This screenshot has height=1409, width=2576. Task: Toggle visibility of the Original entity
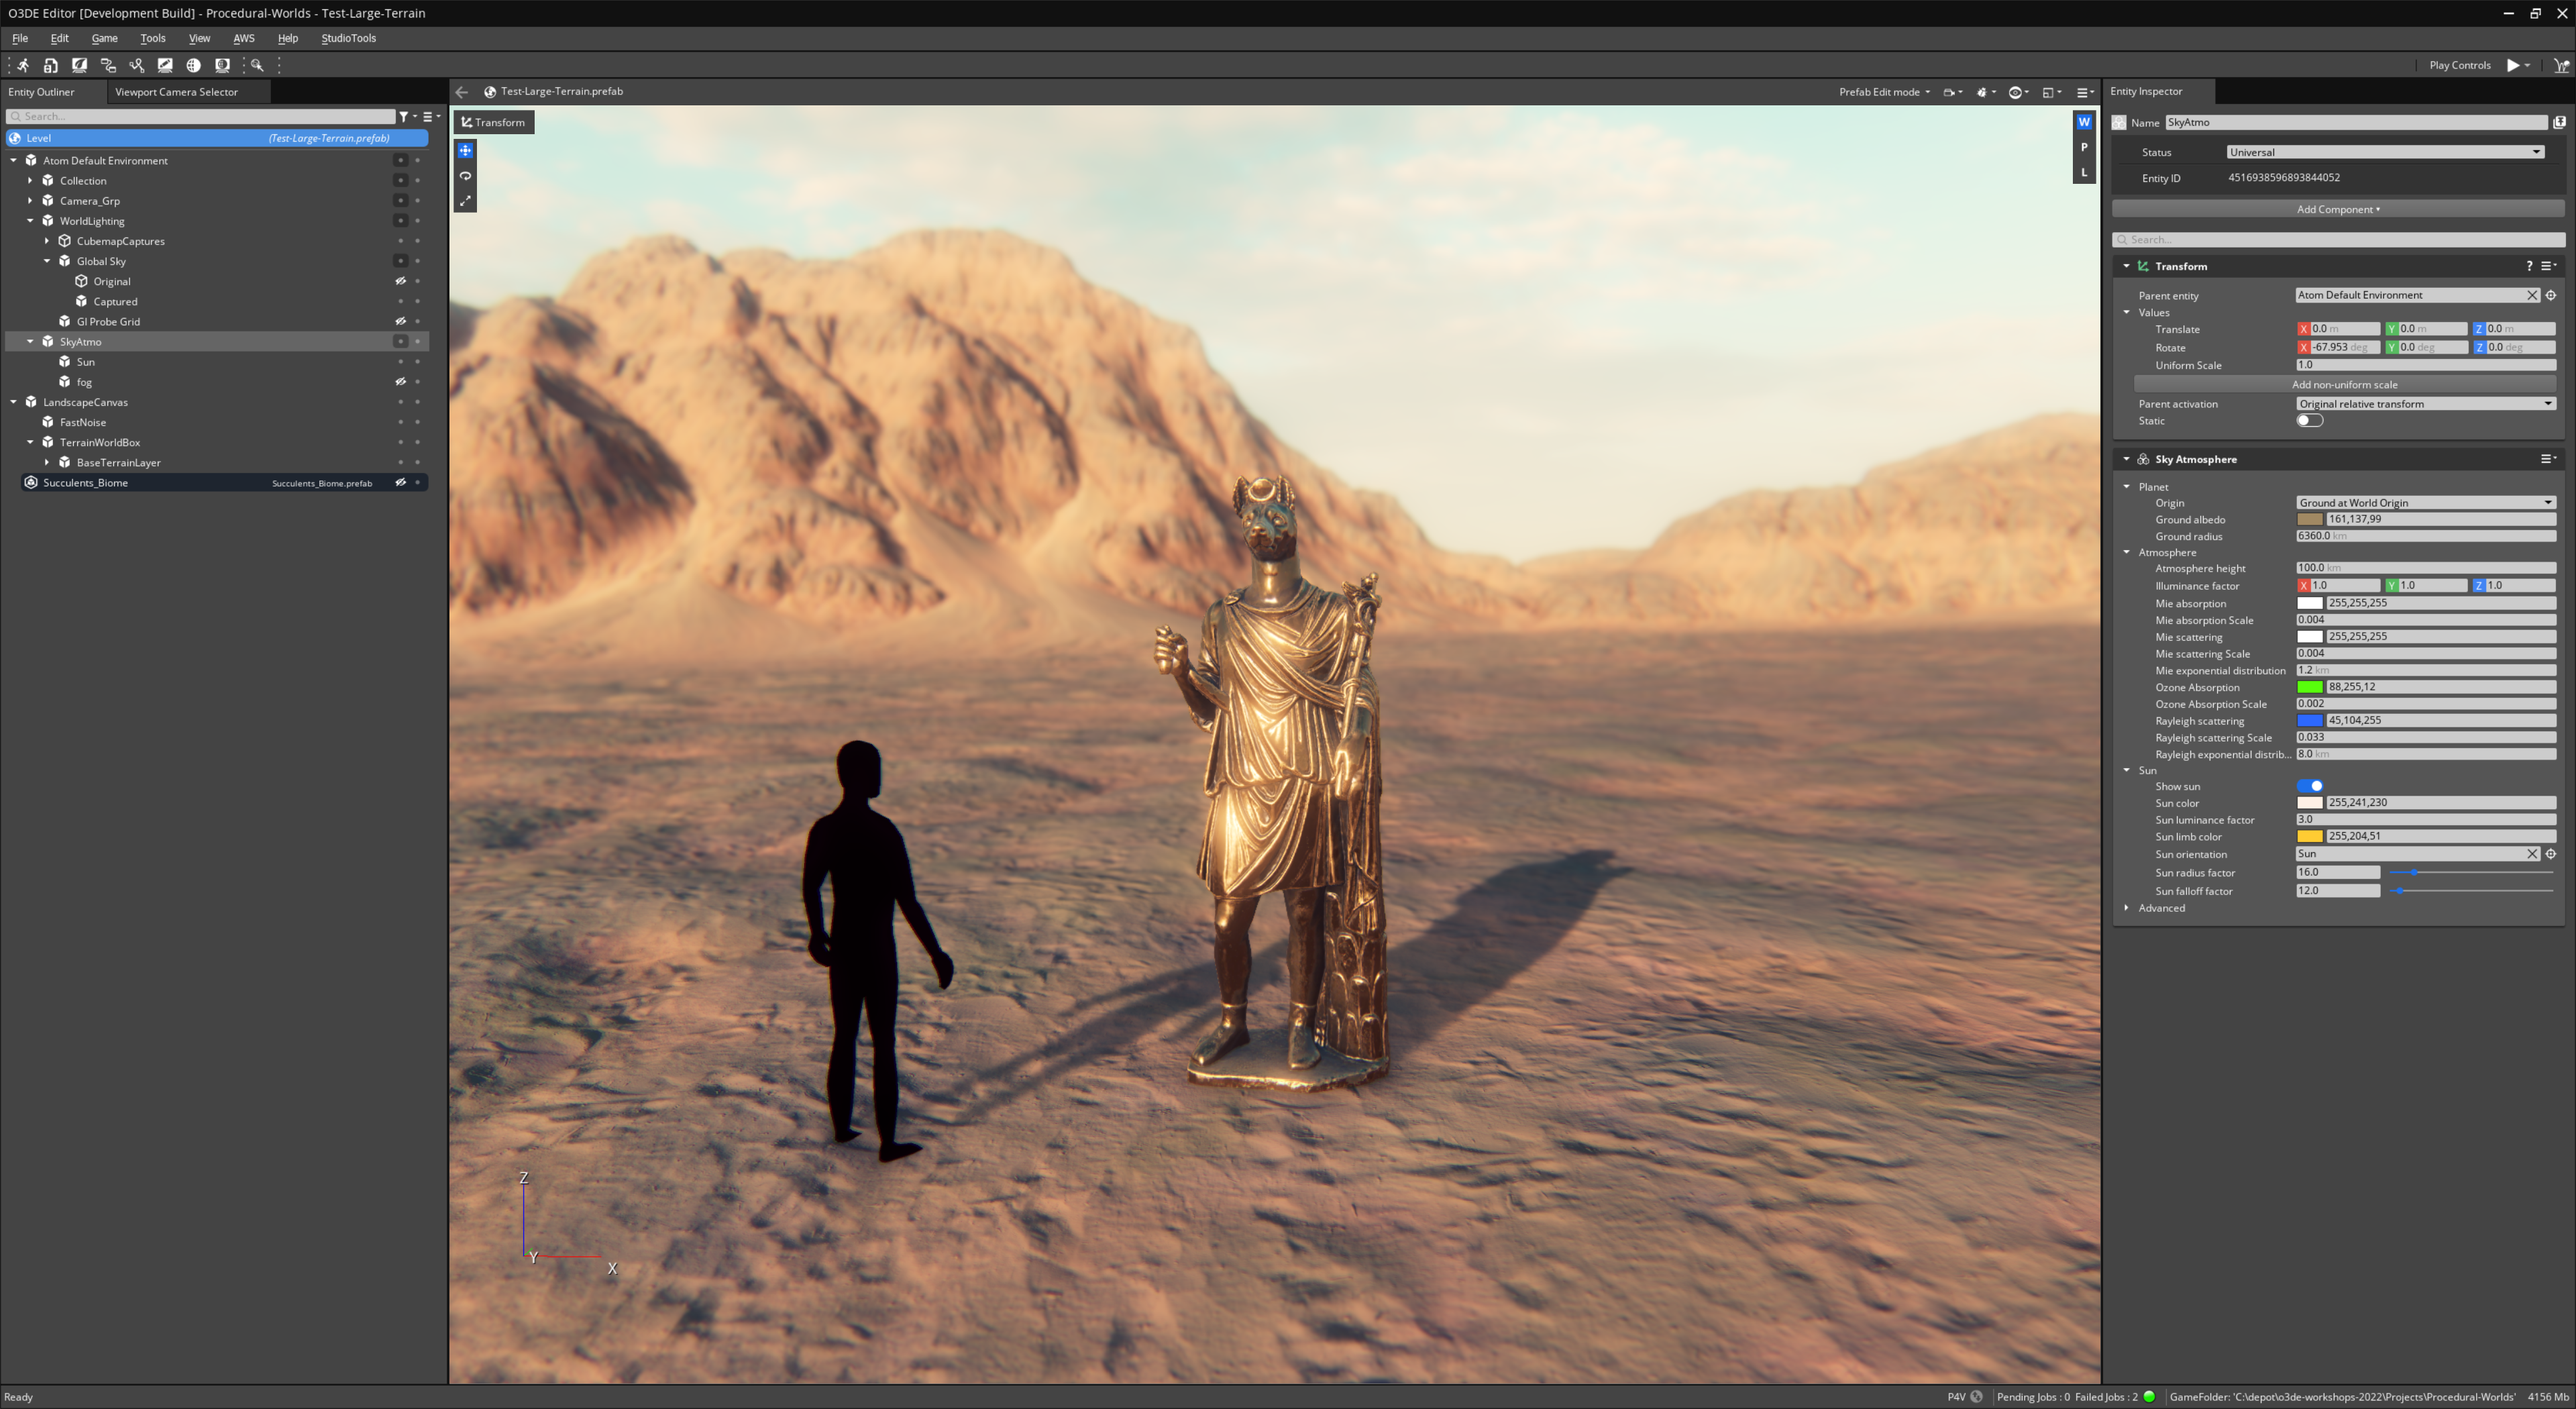(x=400, y=281)
